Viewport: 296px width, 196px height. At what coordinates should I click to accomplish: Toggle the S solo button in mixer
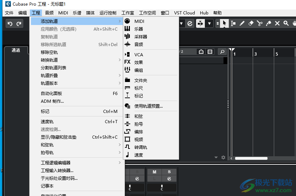coord(169,172)
